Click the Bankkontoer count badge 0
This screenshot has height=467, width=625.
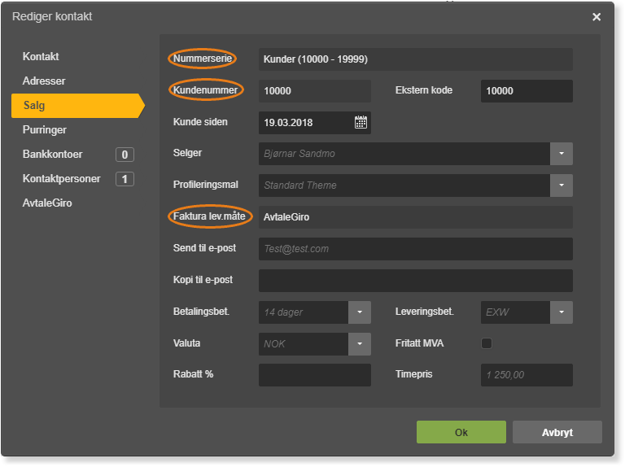coord(125,155)
